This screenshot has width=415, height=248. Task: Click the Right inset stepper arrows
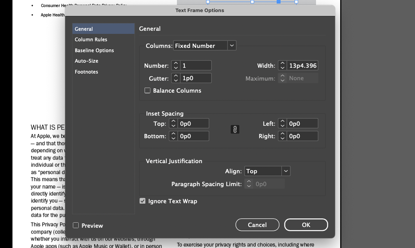click(283, 136)
